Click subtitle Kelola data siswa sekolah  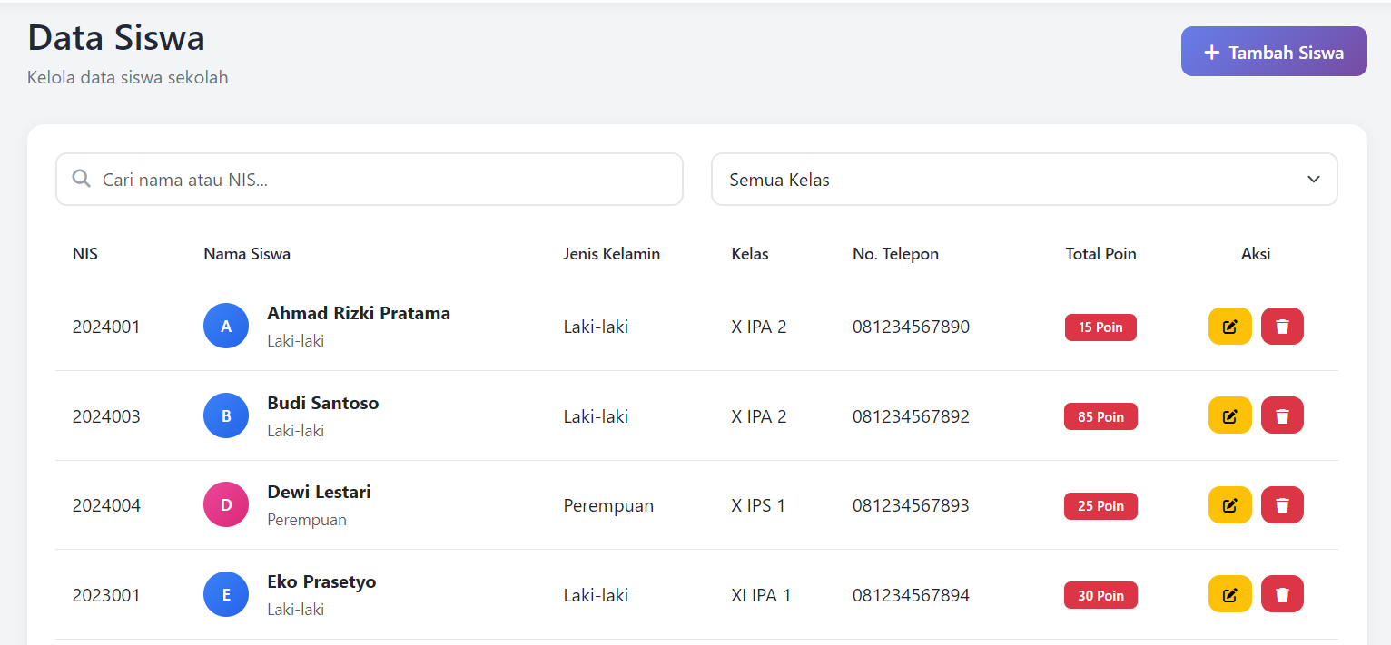[128, 77]
